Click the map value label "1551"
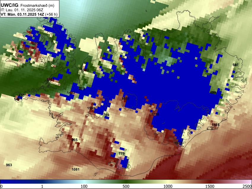 pos(51,79)
